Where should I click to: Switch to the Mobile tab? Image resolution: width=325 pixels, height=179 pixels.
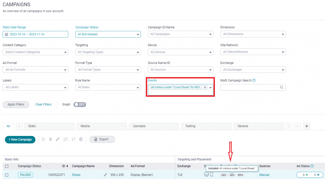(102, 126)
